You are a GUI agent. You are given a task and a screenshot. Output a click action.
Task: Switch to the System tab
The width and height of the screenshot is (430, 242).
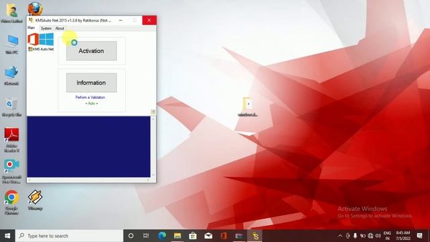pos(46,28)
